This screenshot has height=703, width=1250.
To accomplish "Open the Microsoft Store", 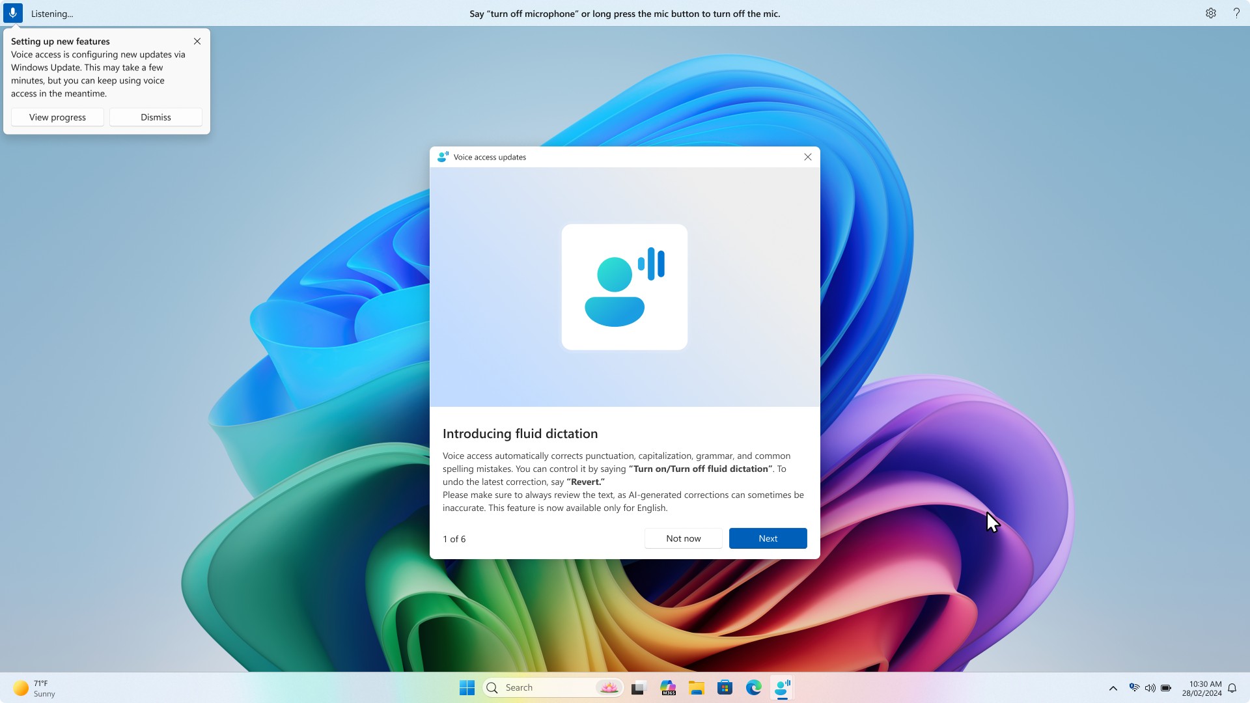I will (x=725, y=687).
